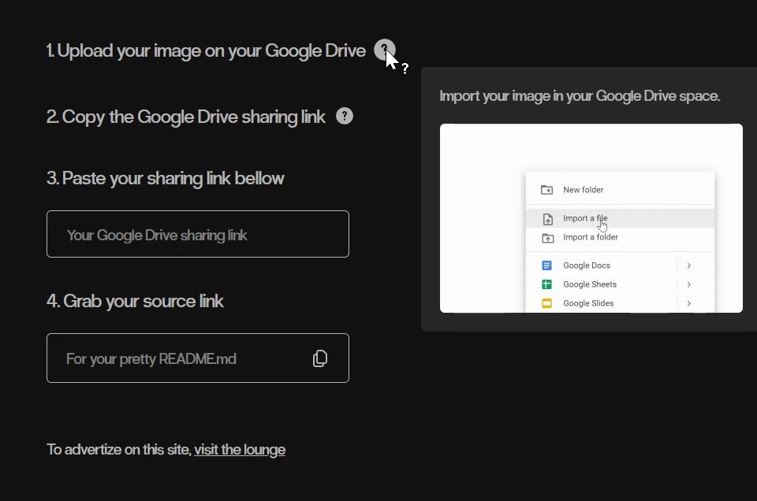Screen dimensions: 757x501
Task: Click the copy icon in the source link field
Action: pos(320,358)
